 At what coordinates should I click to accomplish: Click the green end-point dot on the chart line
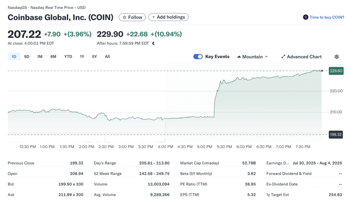tap(322, 71)
